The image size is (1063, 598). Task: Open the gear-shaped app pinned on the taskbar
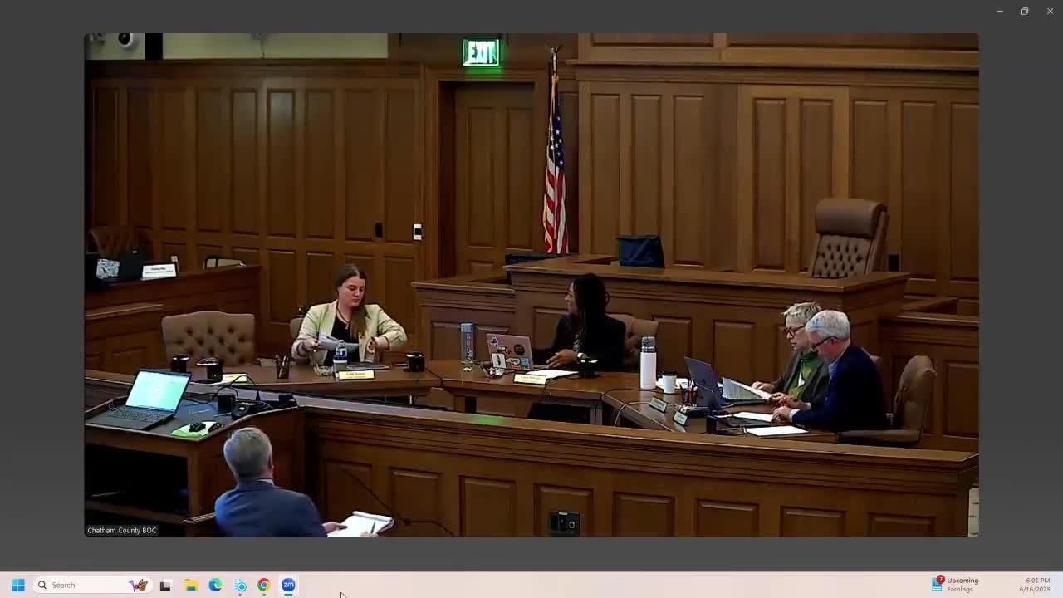(x=240, y=585)
